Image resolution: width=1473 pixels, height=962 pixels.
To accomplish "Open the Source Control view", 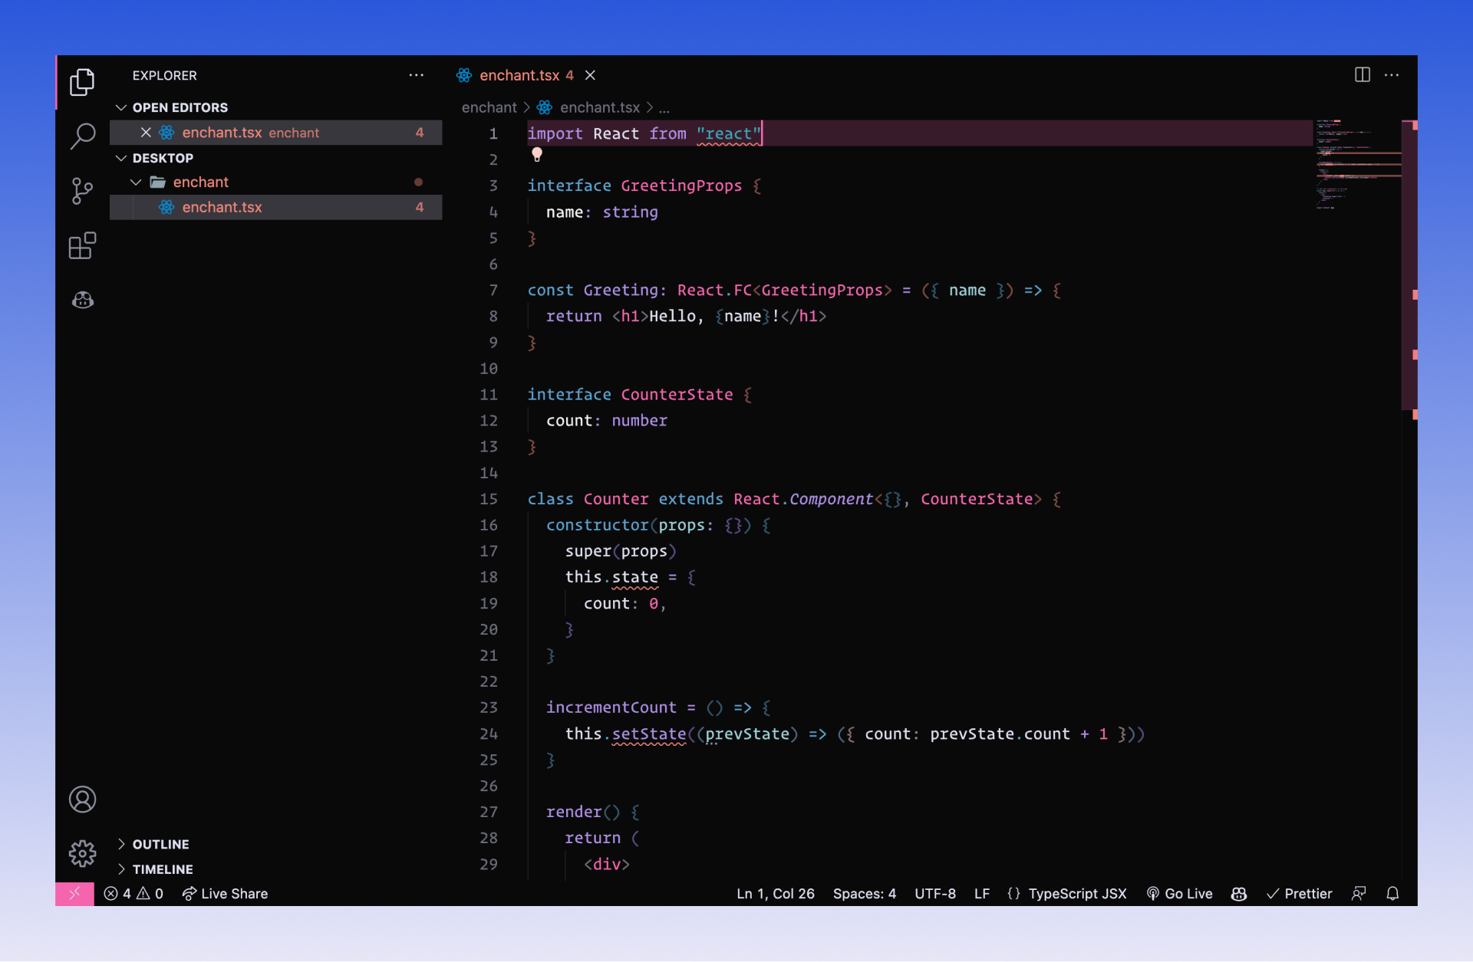I will [82, 191].
